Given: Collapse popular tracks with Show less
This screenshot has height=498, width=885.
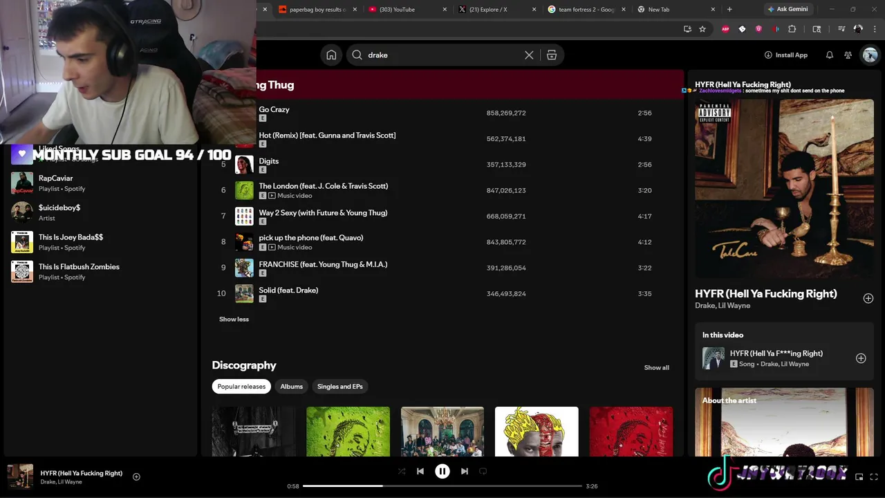Looking at the screenshot, I should 234,320.
